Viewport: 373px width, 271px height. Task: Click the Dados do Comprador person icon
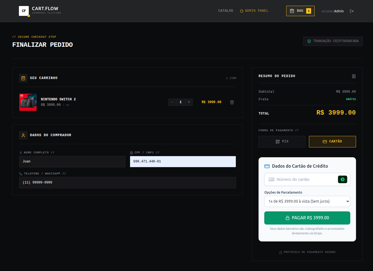click(x=23, y=135)
